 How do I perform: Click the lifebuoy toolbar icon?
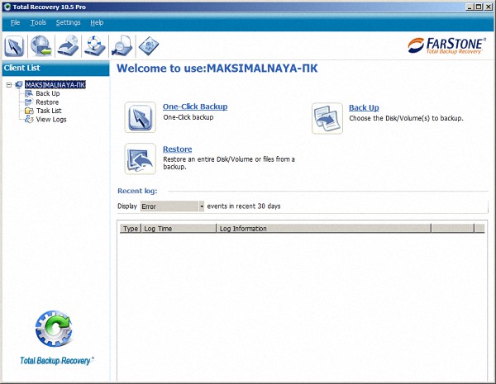tap(94, 45)
